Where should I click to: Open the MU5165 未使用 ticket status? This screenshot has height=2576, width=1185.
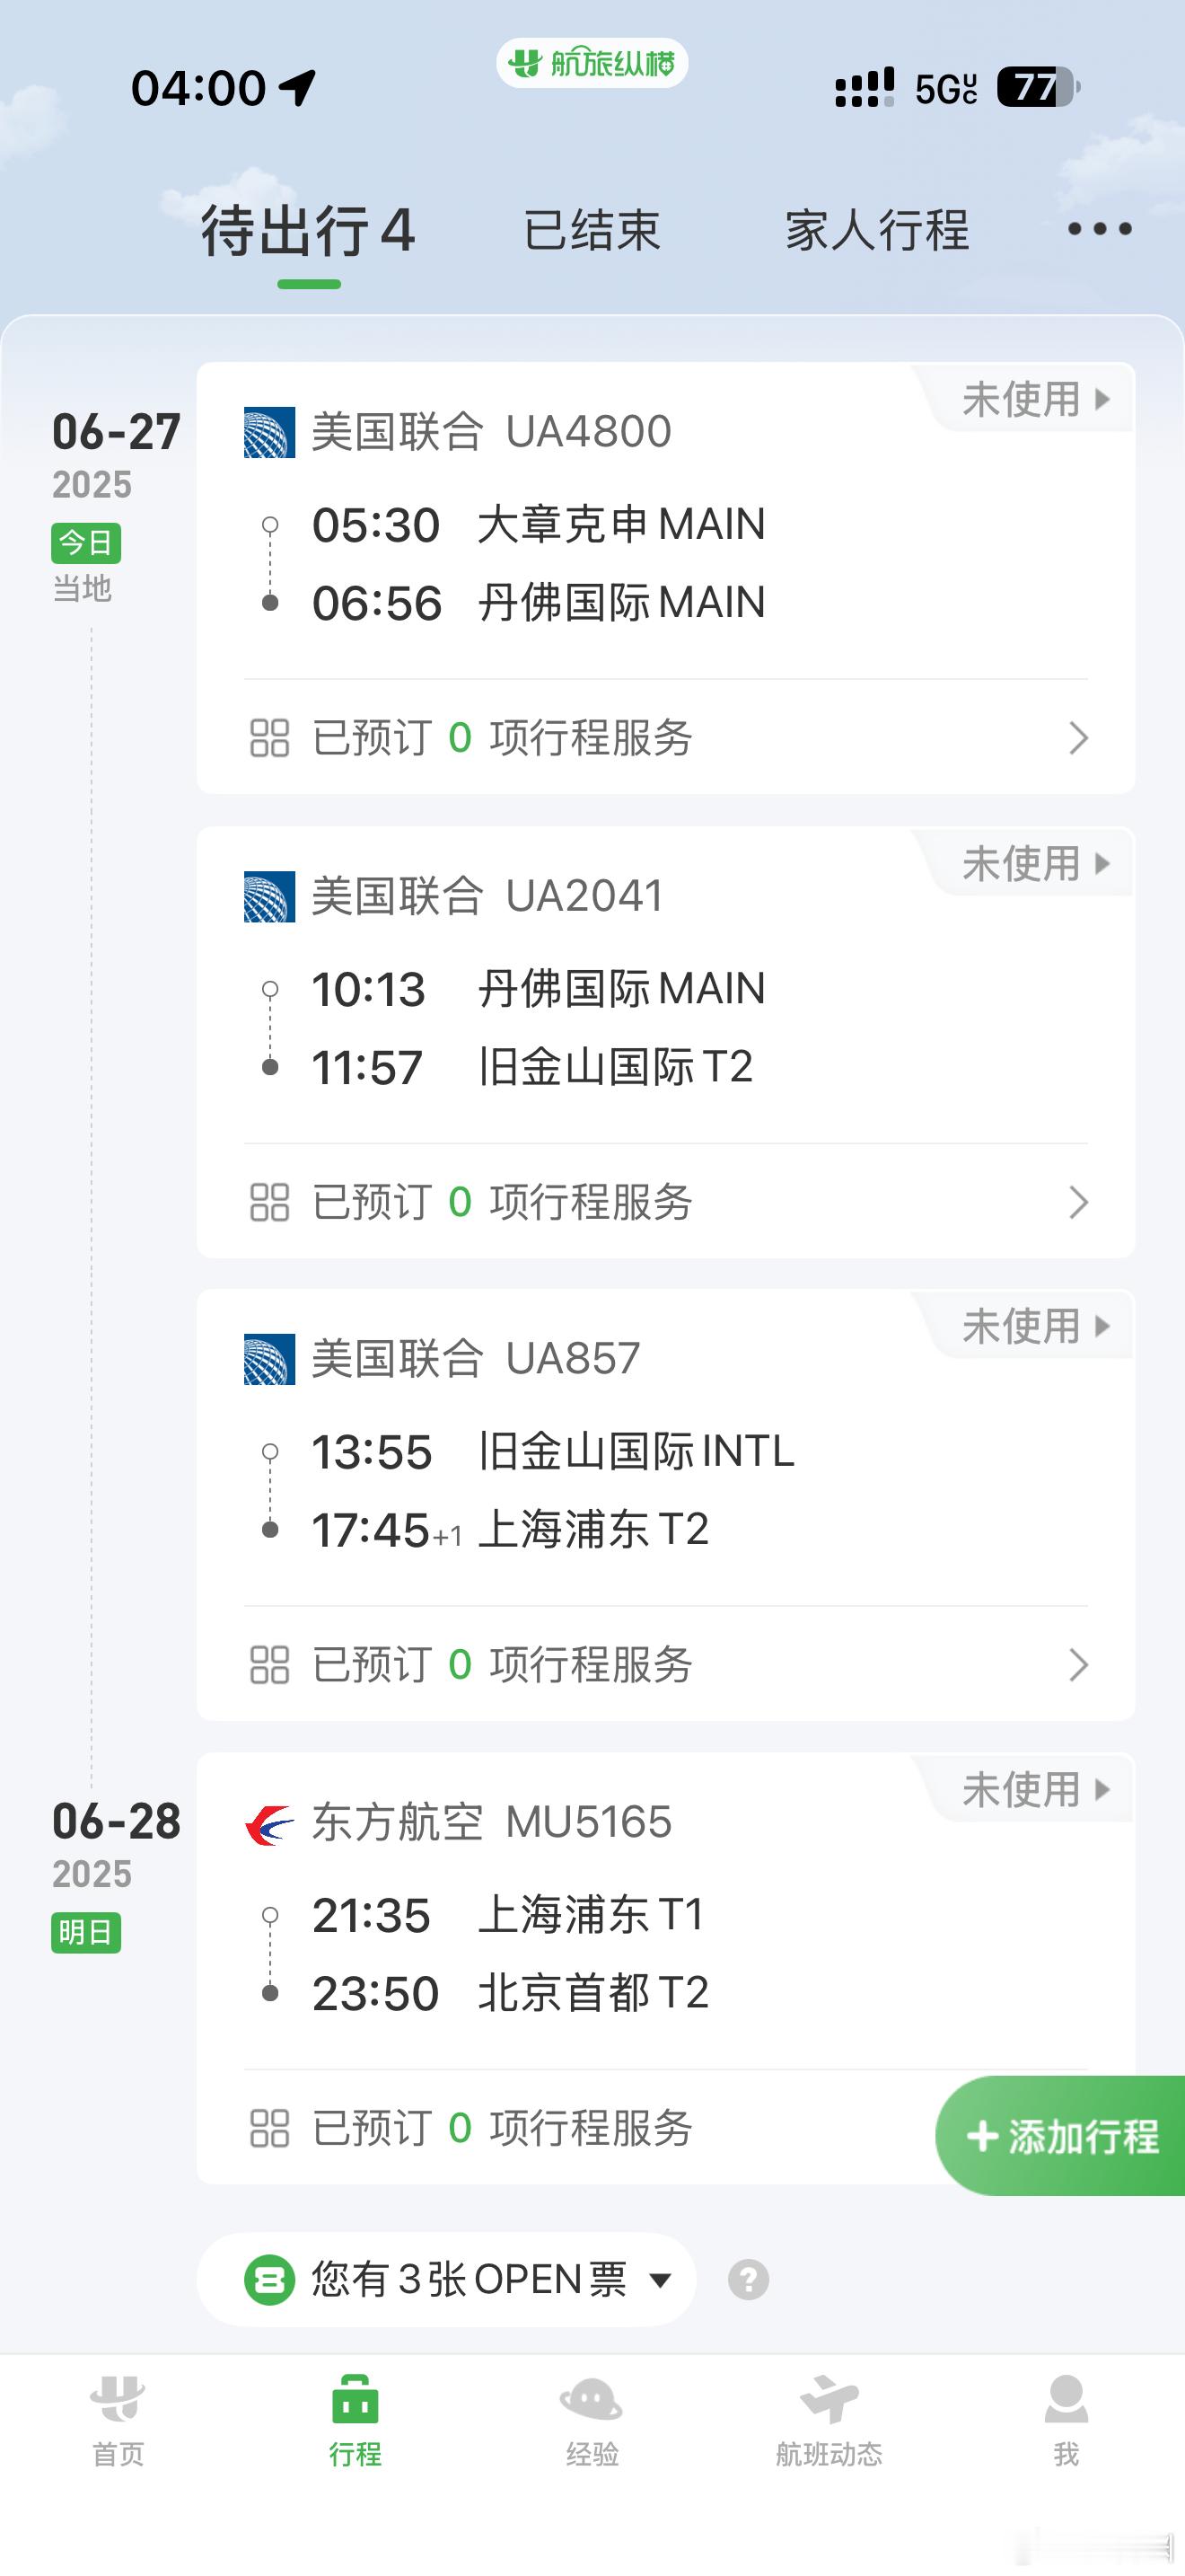(1035, 1789)
